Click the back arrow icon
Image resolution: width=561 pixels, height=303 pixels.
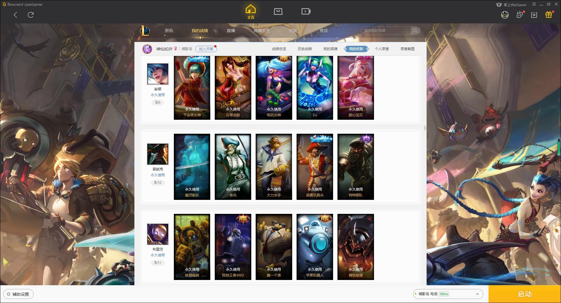pyautogui.click(x=15, y=15)
